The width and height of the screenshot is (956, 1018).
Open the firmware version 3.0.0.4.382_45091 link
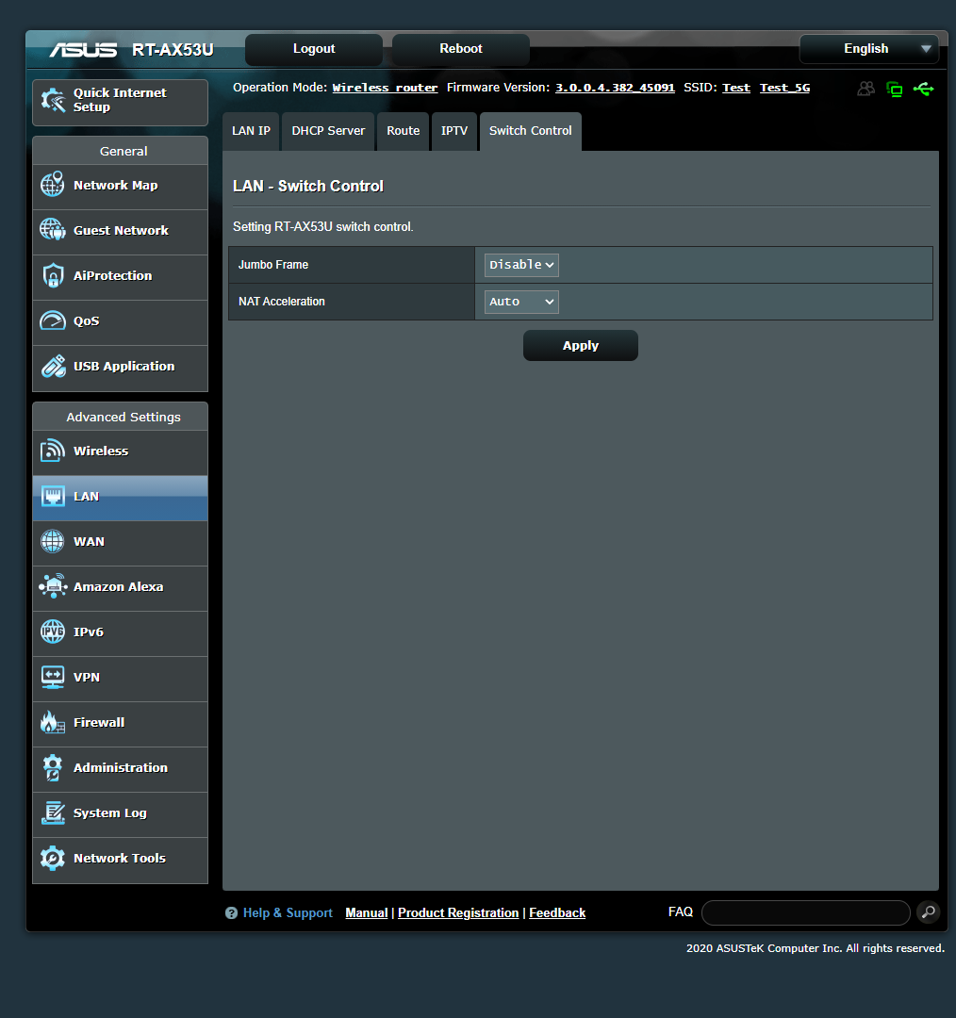pyautogui.click(x=615, y=88)
